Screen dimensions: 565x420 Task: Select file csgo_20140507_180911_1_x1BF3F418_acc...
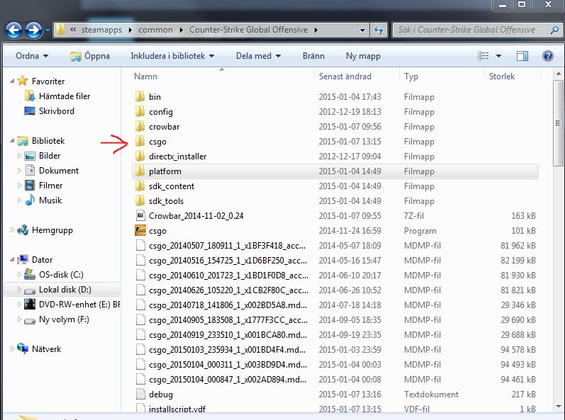coord(228,246)
